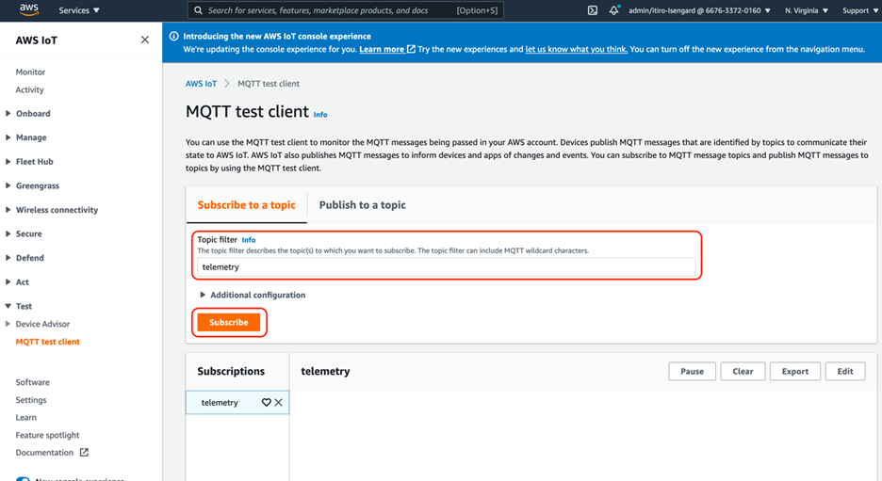882x481 pixels.
Task: Select MQTT test client in sidebar
Action: (x=48, y=342)
